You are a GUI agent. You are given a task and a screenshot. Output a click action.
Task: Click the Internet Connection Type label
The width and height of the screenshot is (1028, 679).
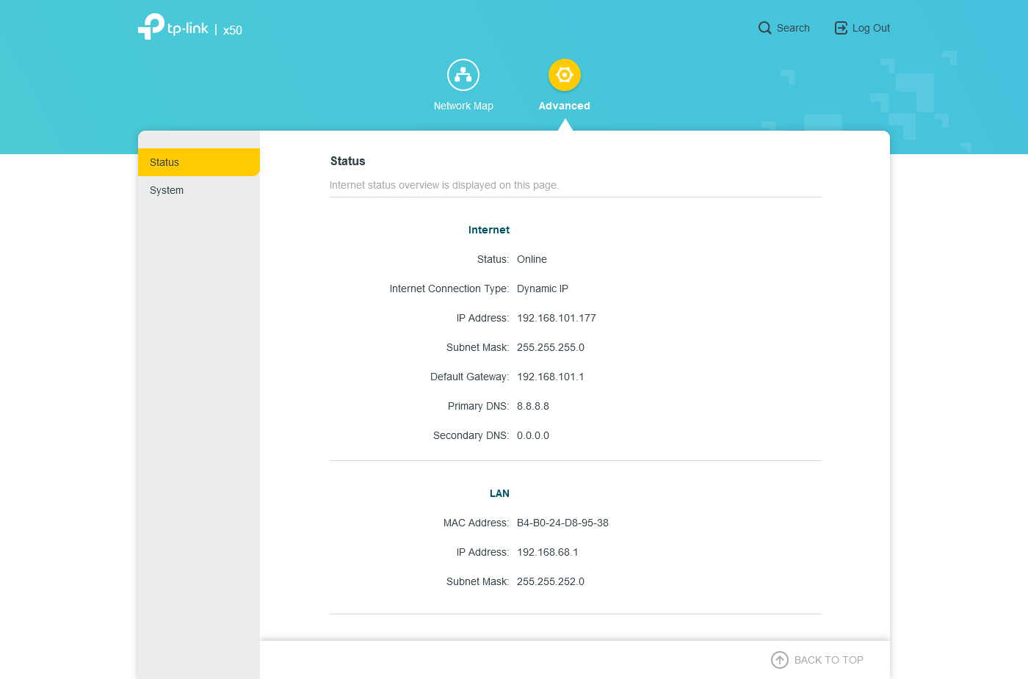[x=449, y=288]
